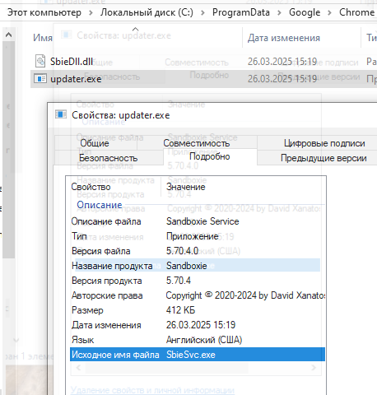
Task: Click "Удаление свойств и личной информации" link
Action: (x=152, y=390)
